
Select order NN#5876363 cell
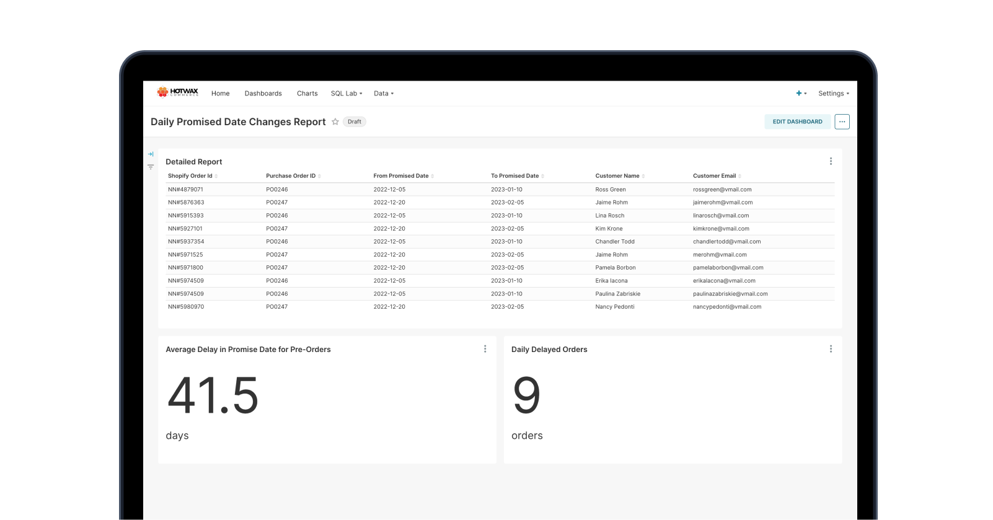(x=186, y=203)
